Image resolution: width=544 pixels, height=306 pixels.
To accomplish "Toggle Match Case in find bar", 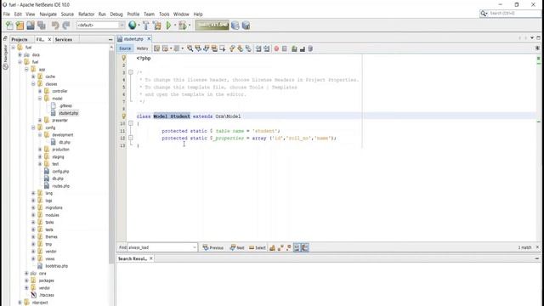I will [272, 247].
